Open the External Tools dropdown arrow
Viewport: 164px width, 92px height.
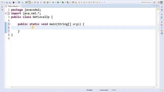coord(70,2)
